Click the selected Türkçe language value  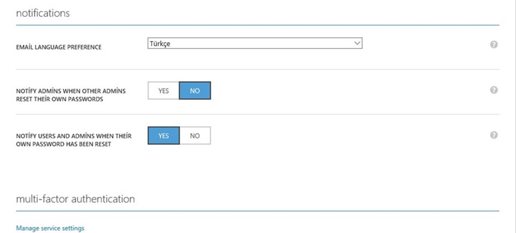click(160, 43)
